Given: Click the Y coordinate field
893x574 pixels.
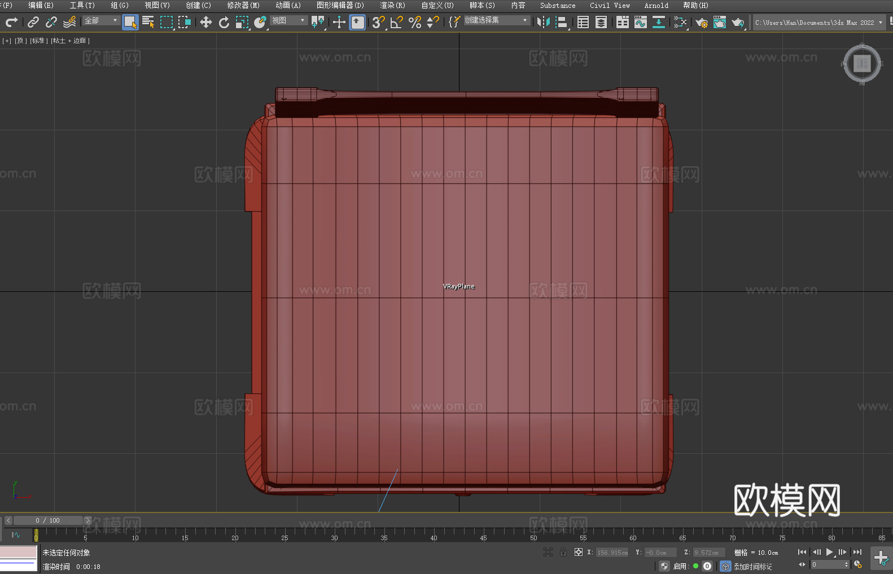Looking at the screenshot, I should (x=660, y=553).
